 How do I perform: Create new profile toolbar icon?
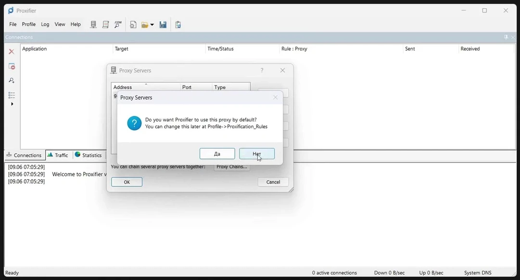tap(133, 25)
